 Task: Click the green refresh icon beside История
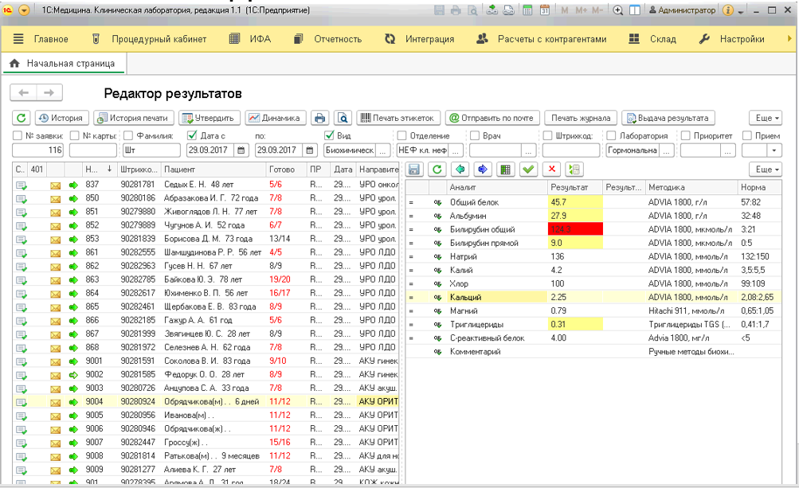click(x=21, y=118)
